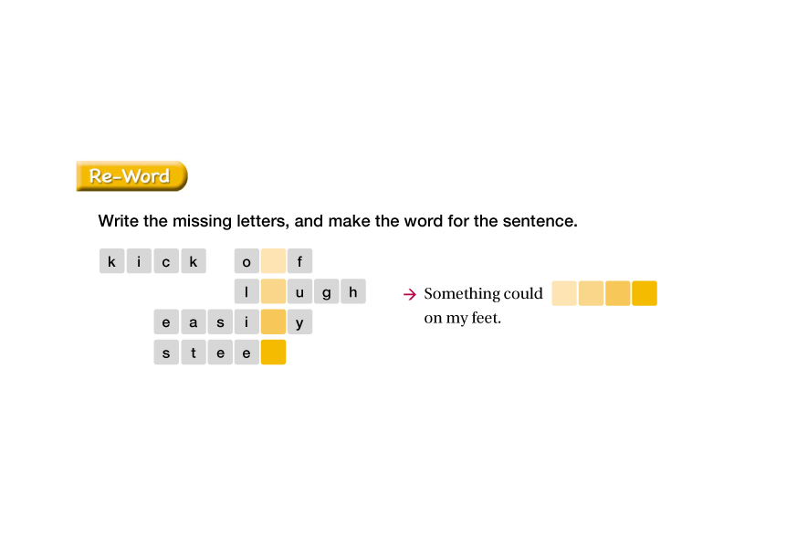Image resolution: width=797 pixels, height=559 pixels.
Task: Click the "c" tile in "kick"
Action: (166, 261)
